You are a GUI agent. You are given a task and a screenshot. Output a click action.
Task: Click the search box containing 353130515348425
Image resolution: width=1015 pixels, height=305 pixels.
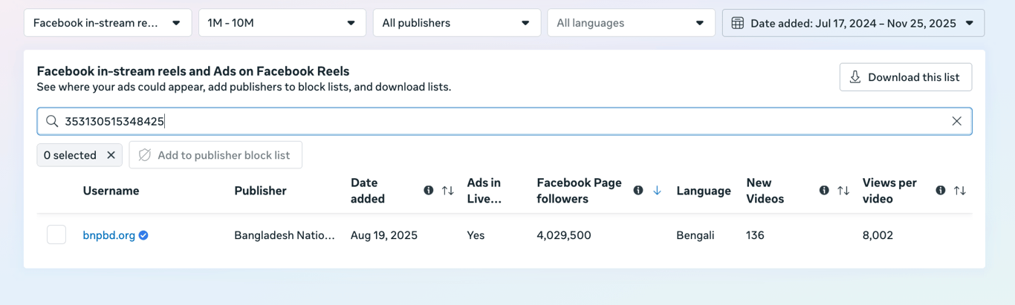pyautogui.click(x=505, y=121)
